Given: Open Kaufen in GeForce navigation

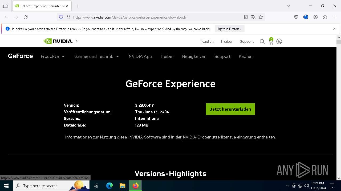Looking at the screenshot, I should coord(246,56).
